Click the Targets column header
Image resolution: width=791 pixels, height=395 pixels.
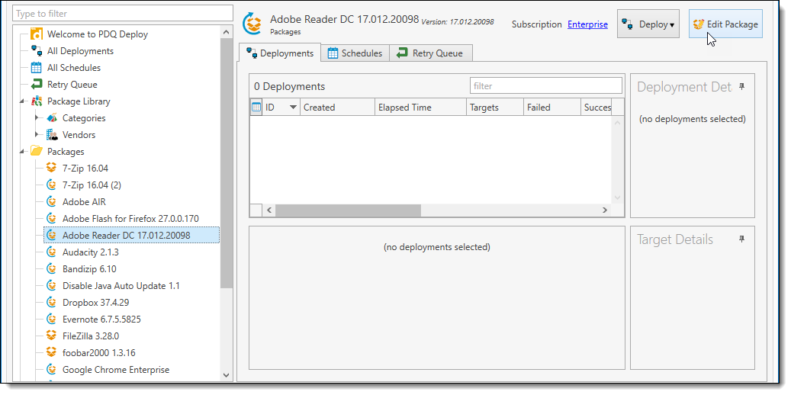coord(495,107)
